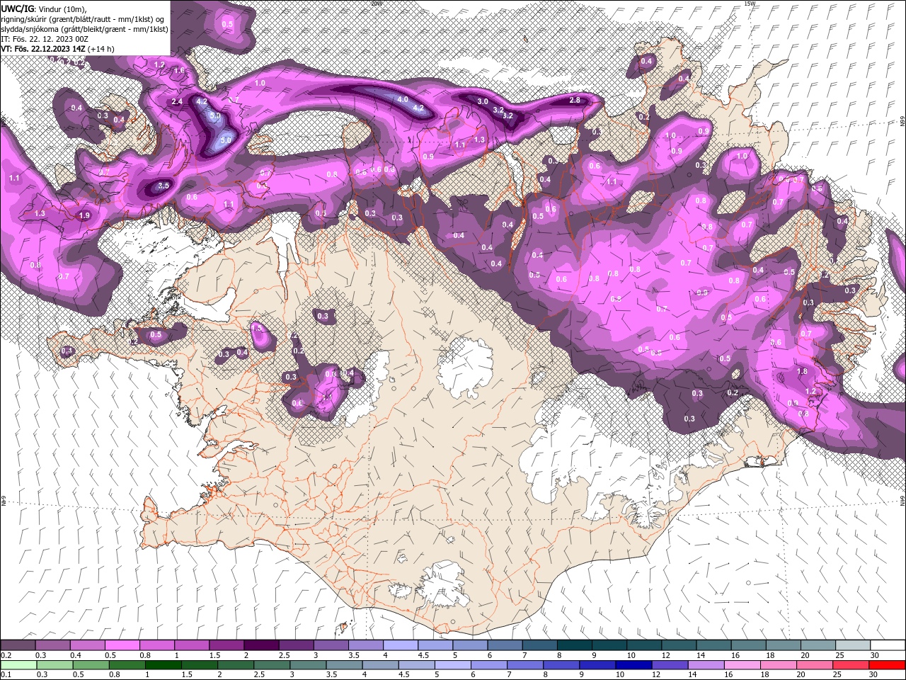This screenshot has width=906, height=680.
Task: Click the 'UWC/IG: Vindur (10m),' title text
Action: point(43,8)
